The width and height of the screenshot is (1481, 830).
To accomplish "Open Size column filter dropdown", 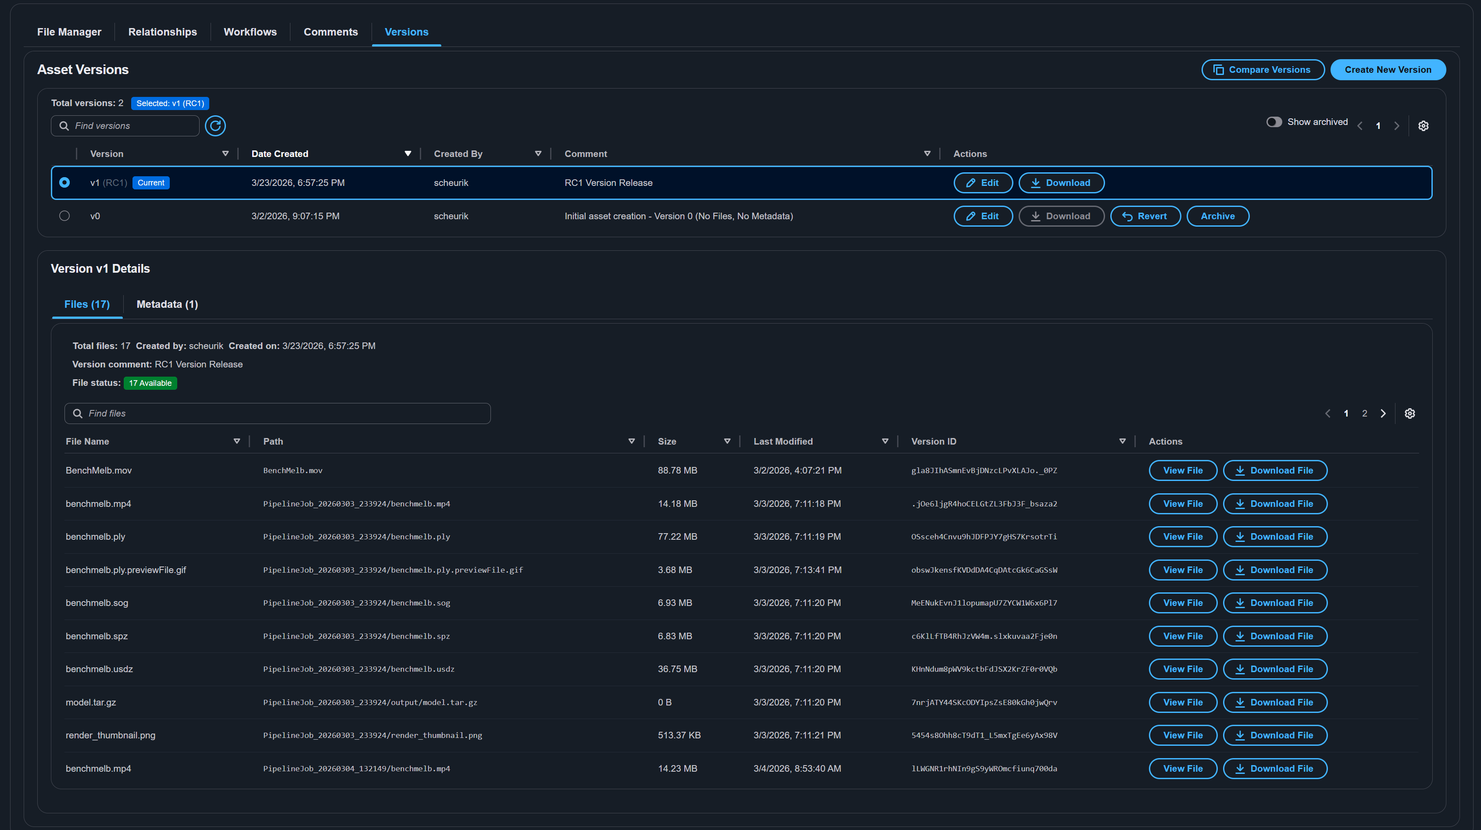I will [x=727, y=441].
